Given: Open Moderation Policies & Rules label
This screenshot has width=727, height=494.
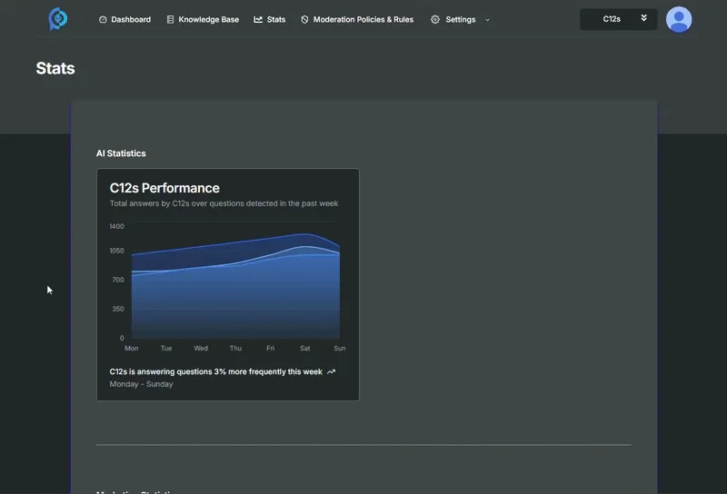Looking at the screenshot, I should point(363,19).
